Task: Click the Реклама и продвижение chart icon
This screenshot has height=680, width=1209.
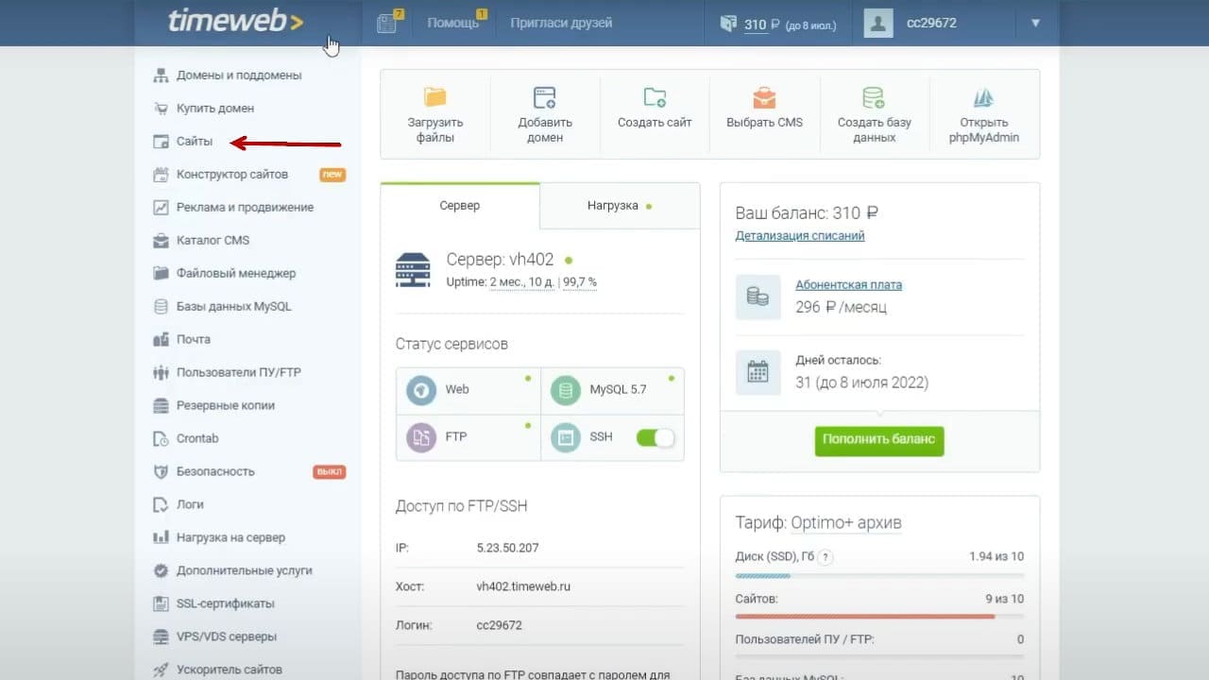Action: click(160, 207)
